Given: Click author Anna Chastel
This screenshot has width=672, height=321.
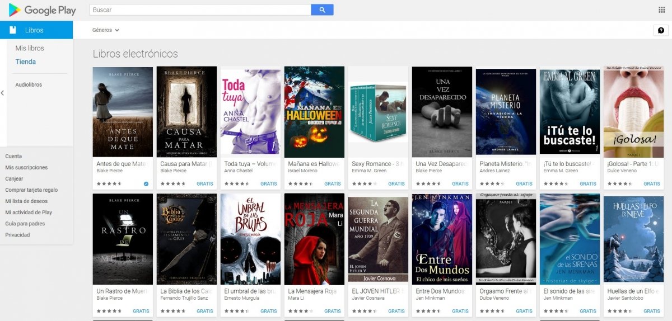Looking at the screenshot, I should coord(239,171).
